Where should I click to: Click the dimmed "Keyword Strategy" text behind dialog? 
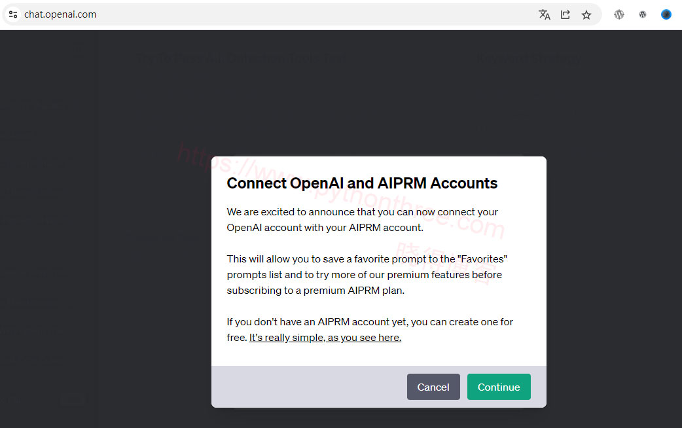[528, 58]
